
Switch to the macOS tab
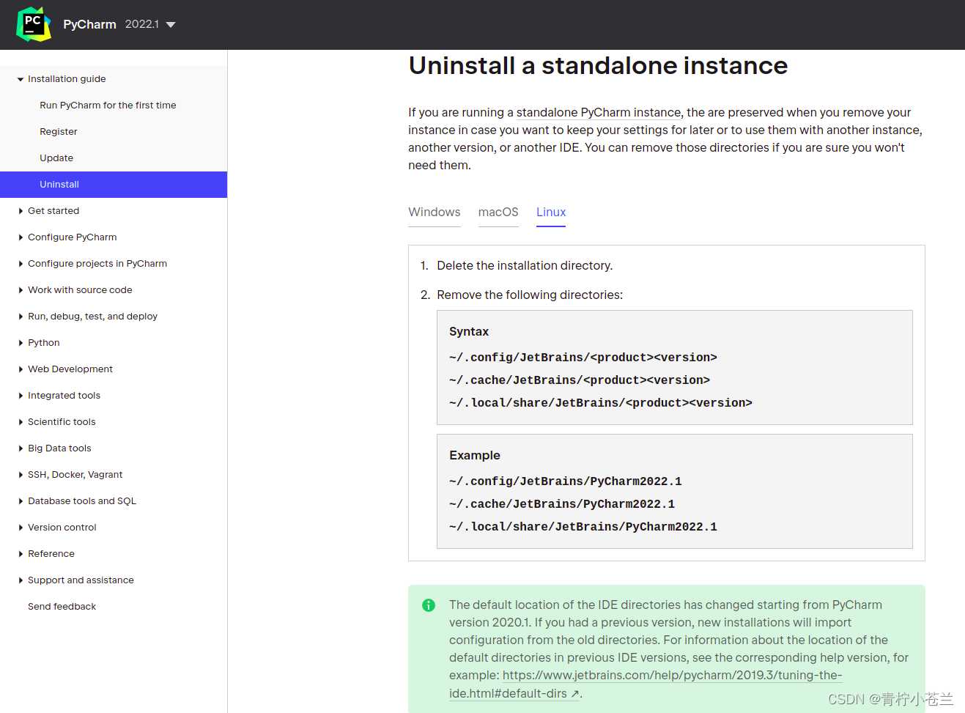(498, 212)
